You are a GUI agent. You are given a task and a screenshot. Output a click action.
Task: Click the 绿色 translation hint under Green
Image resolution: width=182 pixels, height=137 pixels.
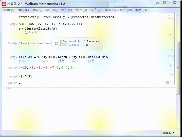[61, 61]
